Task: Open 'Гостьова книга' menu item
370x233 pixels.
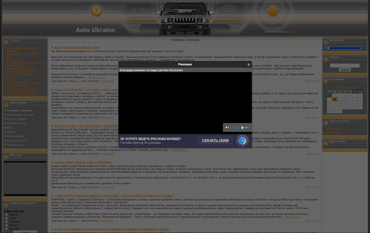Action: click(17, 140)
